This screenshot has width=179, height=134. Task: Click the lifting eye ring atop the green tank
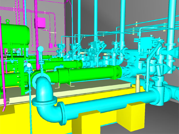8,21
